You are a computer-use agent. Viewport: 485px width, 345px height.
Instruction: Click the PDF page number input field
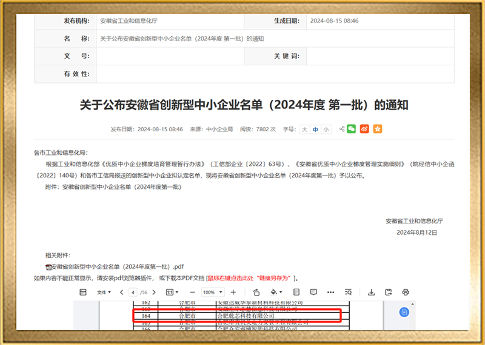pos(132,292)
